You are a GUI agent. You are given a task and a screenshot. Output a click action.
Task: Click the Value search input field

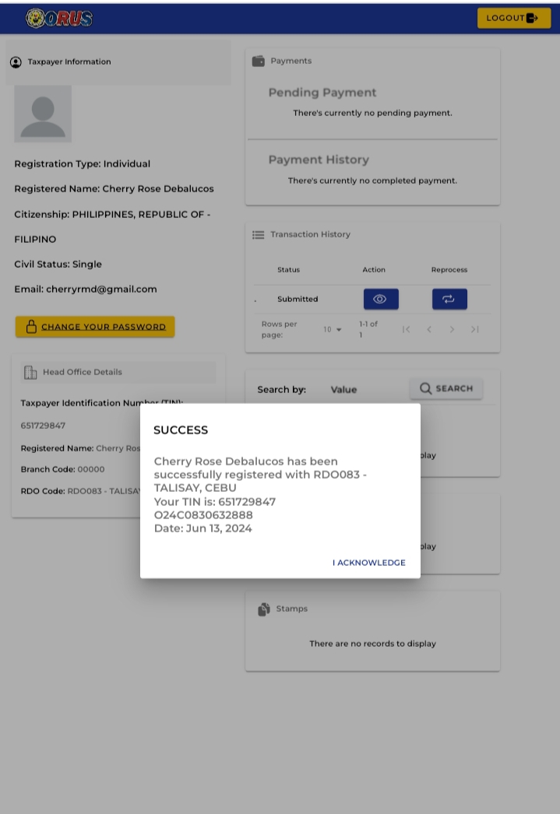(362, 390)
